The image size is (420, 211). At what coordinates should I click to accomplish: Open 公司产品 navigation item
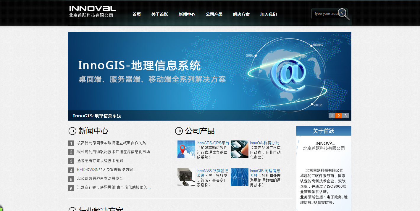click(214, 14)
